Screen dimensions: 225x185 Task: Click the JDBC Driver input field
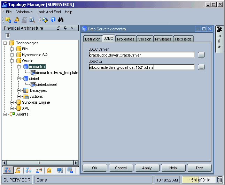coord(142,55)
